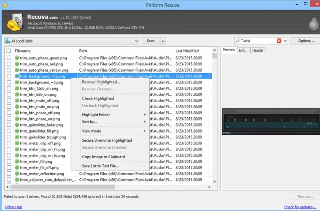Click green status dot for trim_auto_phase_green.png
This screenshot has height=211, width=320.
pyautogui.click(x=17, y=58)
